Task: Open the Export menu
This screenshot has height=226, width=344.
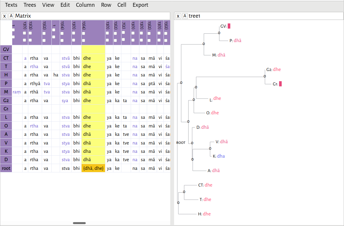Action: pos(140,5)
